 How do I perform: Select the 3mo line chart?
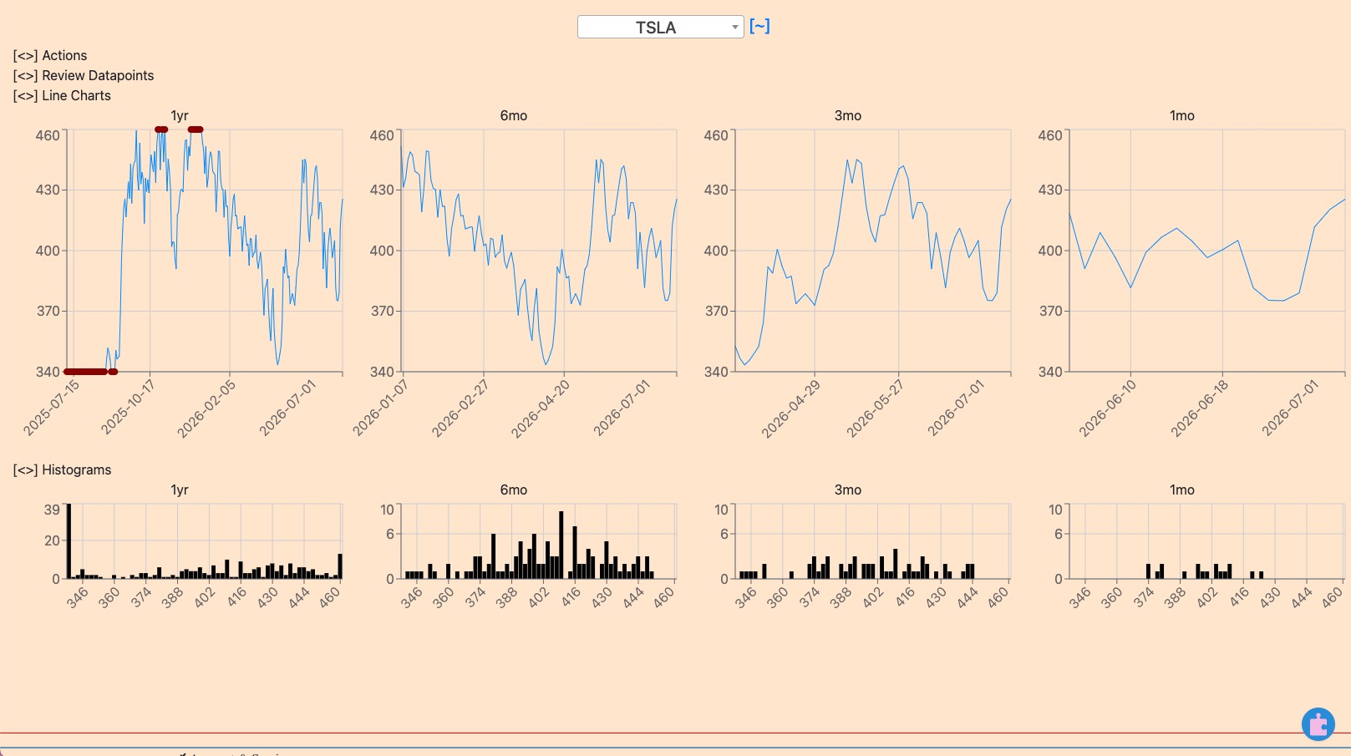(x=873, y=251)
